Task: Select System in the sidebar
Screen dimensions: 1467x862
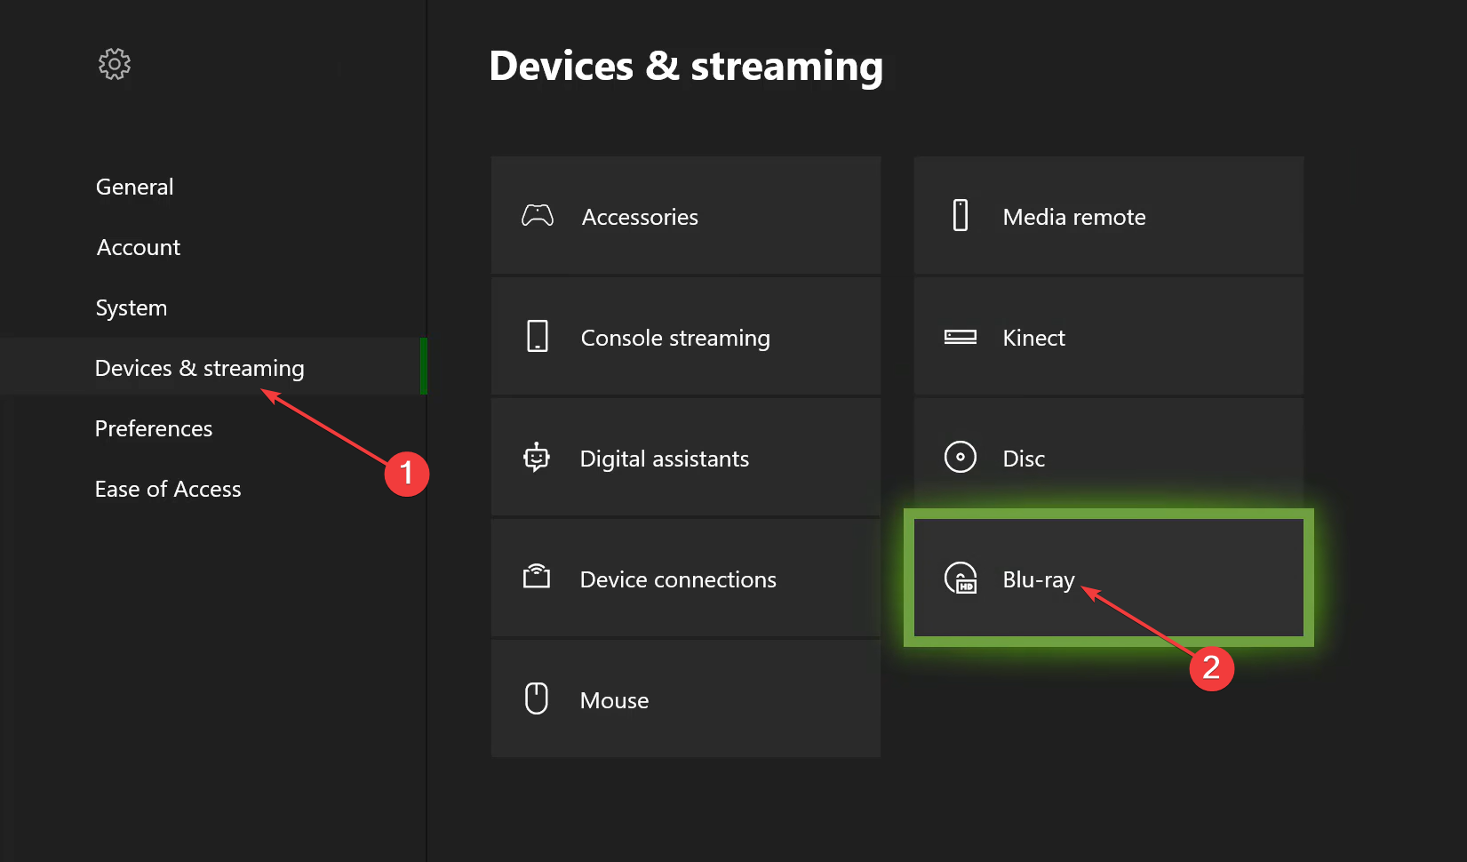Action: click(132, 307)
